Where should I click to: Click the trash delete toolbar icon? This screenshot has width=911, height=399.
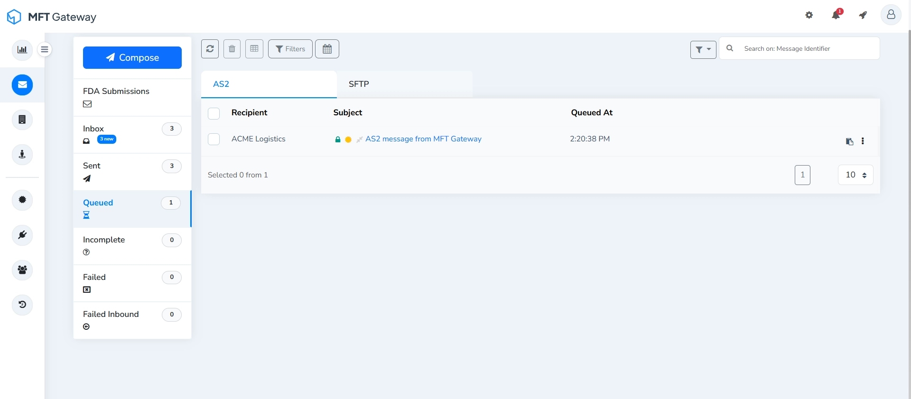coord(232,49)
